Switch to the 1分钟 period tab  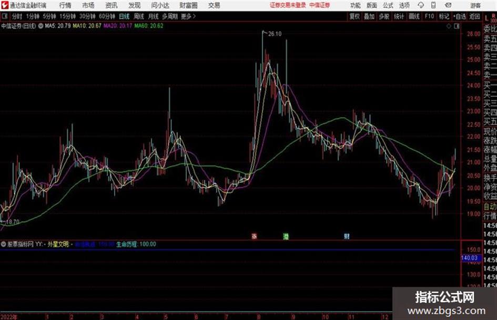point(33,16)
